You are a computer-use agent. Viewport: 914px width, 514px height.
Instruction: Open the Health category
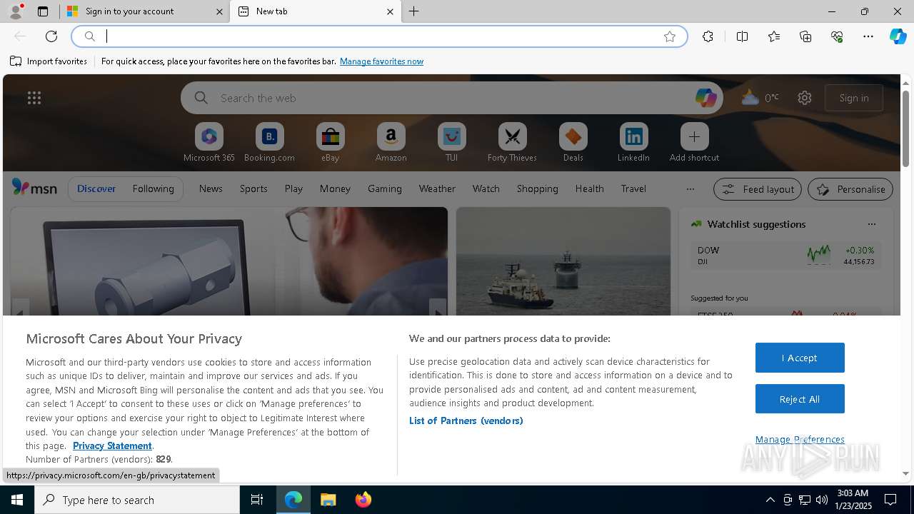tap(589, 188)
